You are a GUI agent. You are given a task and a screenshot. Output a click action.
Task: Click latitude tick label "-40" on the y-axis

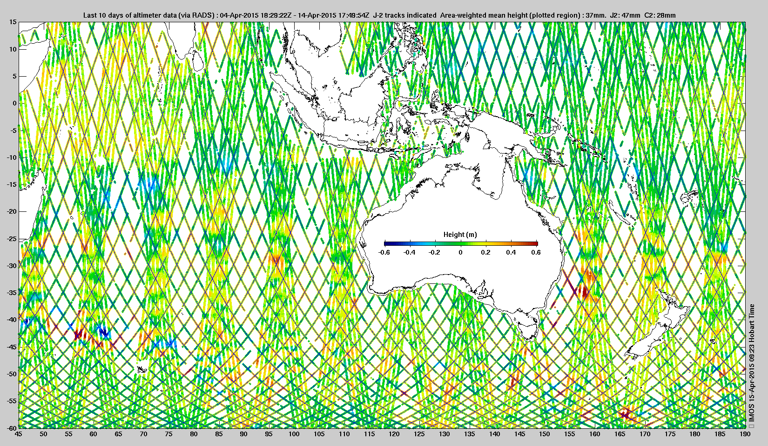(12, 320)
